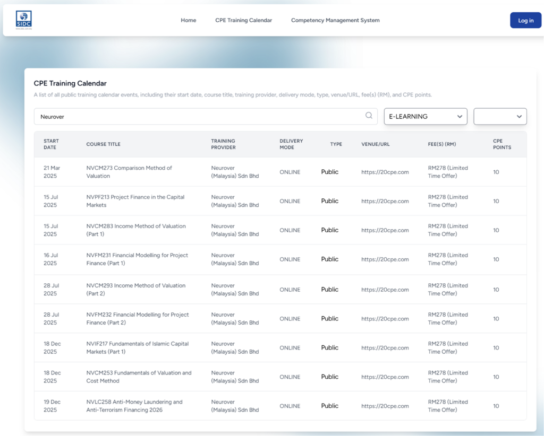
Task: Click the CPE Points column header
Action: [x=501, y=144]
